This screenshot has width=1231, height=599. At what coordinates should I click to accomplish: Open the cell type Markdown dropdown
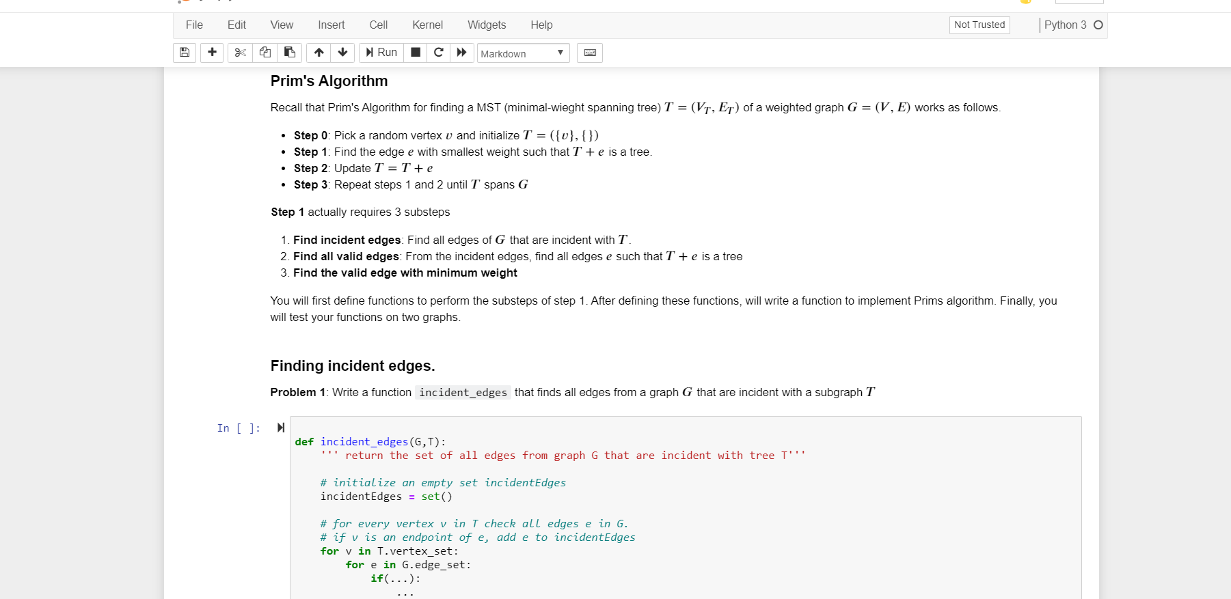523,53
